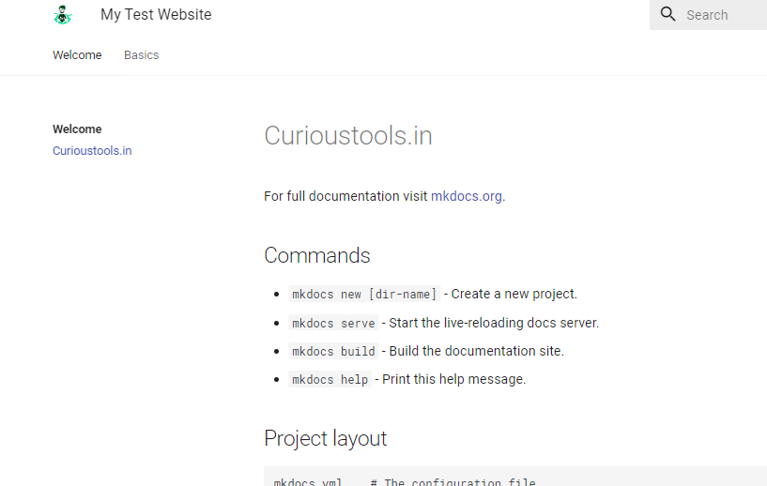Click the Project layout heading
The height and width of the screenshot is (486, 767).
pos(325,438)
